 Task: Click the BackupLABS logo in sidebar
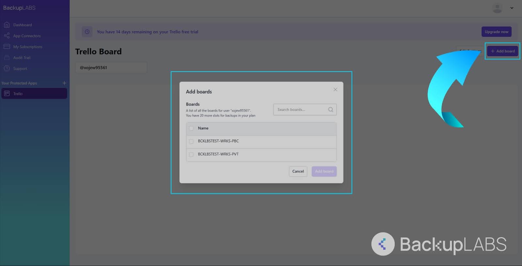tap(19, 8)
